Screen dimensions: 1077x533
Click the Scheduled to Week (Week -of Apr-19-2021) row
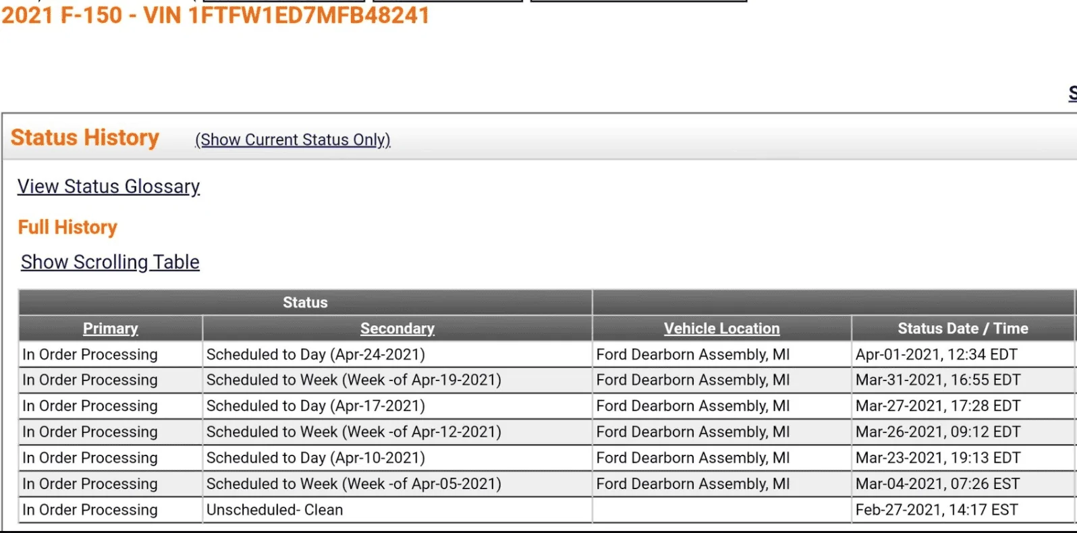pos(354,380)
